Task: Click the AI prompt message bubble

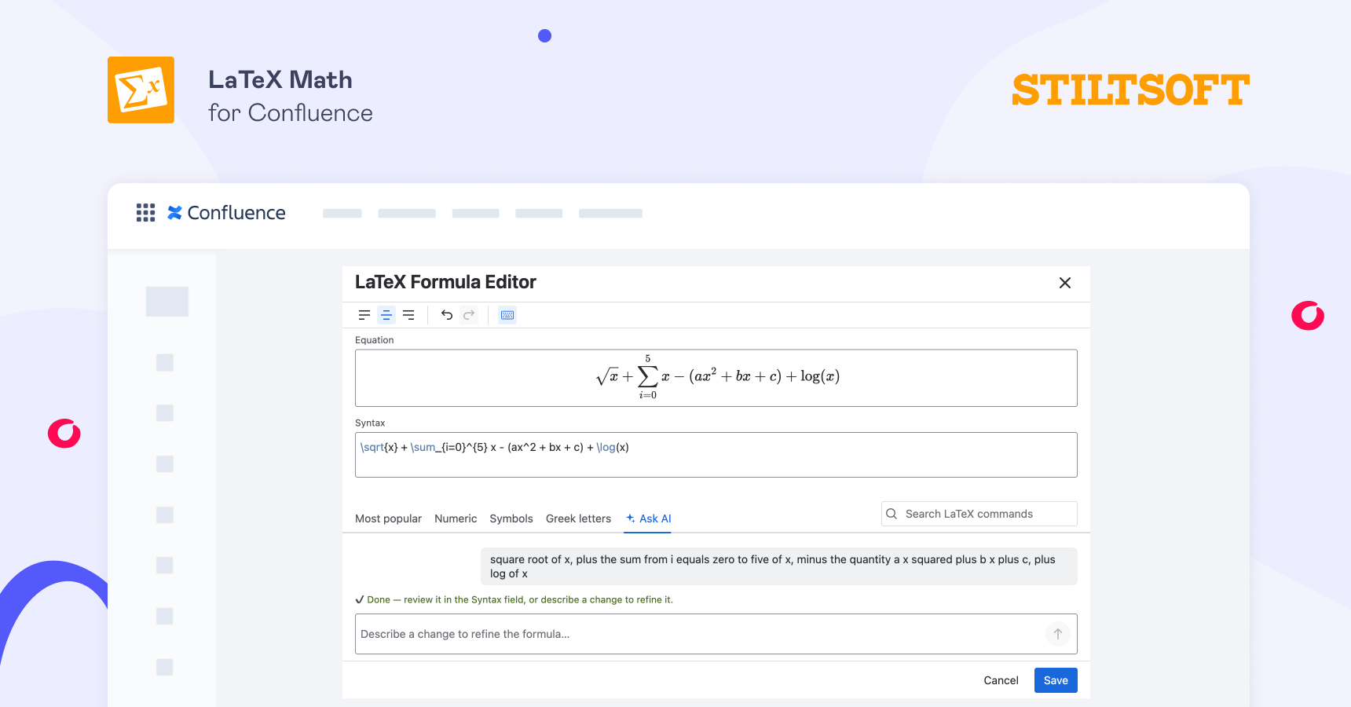Action: point(779,566)
